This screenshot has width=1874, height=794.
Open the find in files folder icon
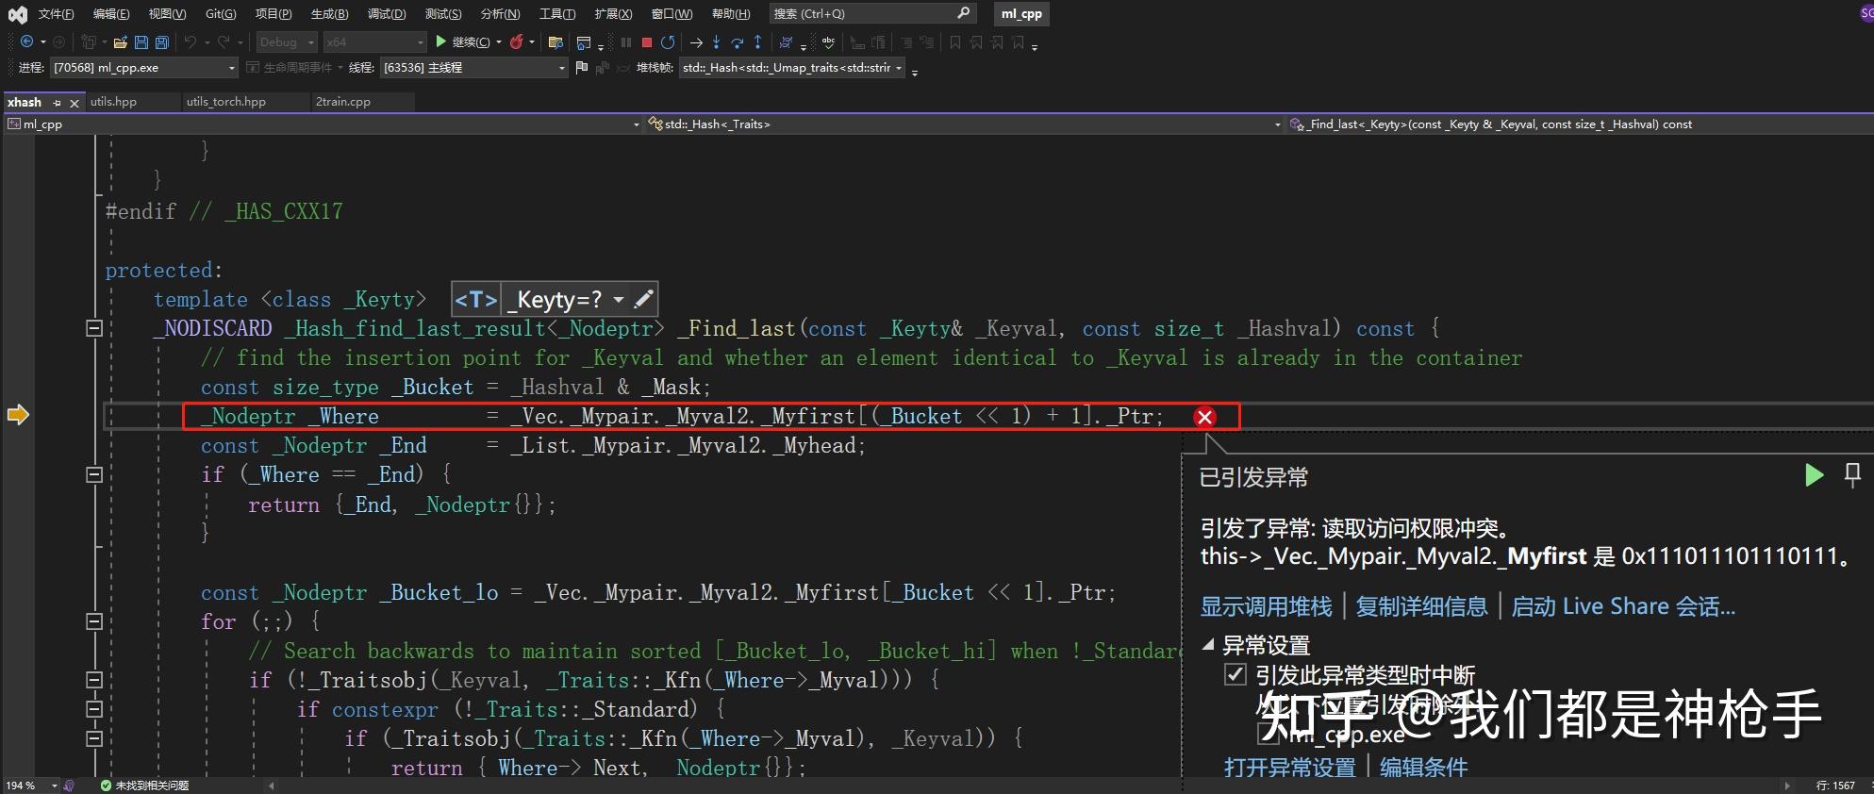point(556,42)
